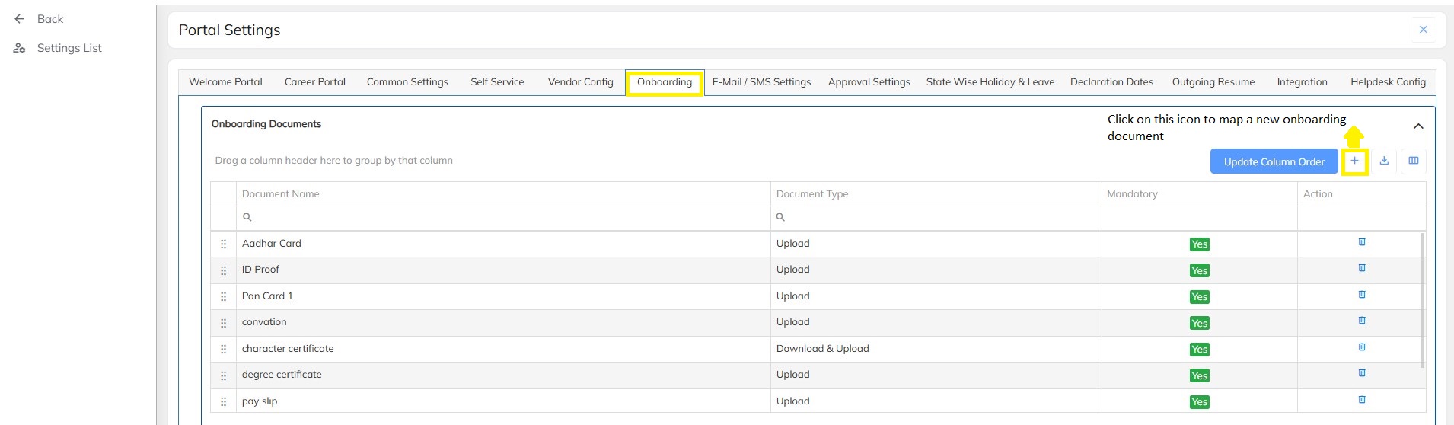Image resolution: width=1454 pixels, height=425 pixels.
Task: Click drag handle of ID Proof row
Action: (x=223, y=270)
